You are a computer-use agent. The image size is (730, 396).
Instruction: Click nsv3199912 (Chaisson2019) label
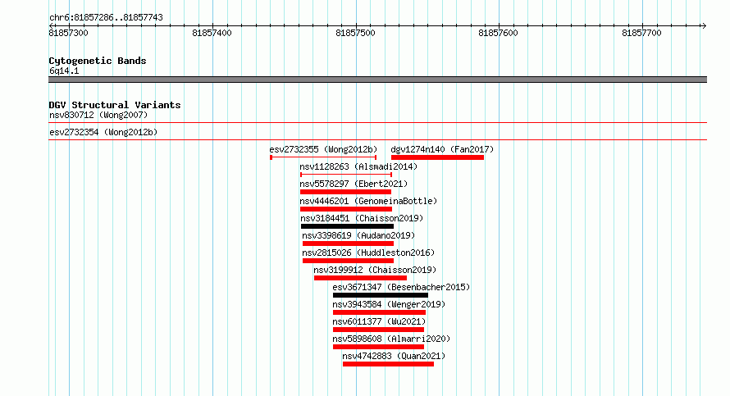coord(375,270)
